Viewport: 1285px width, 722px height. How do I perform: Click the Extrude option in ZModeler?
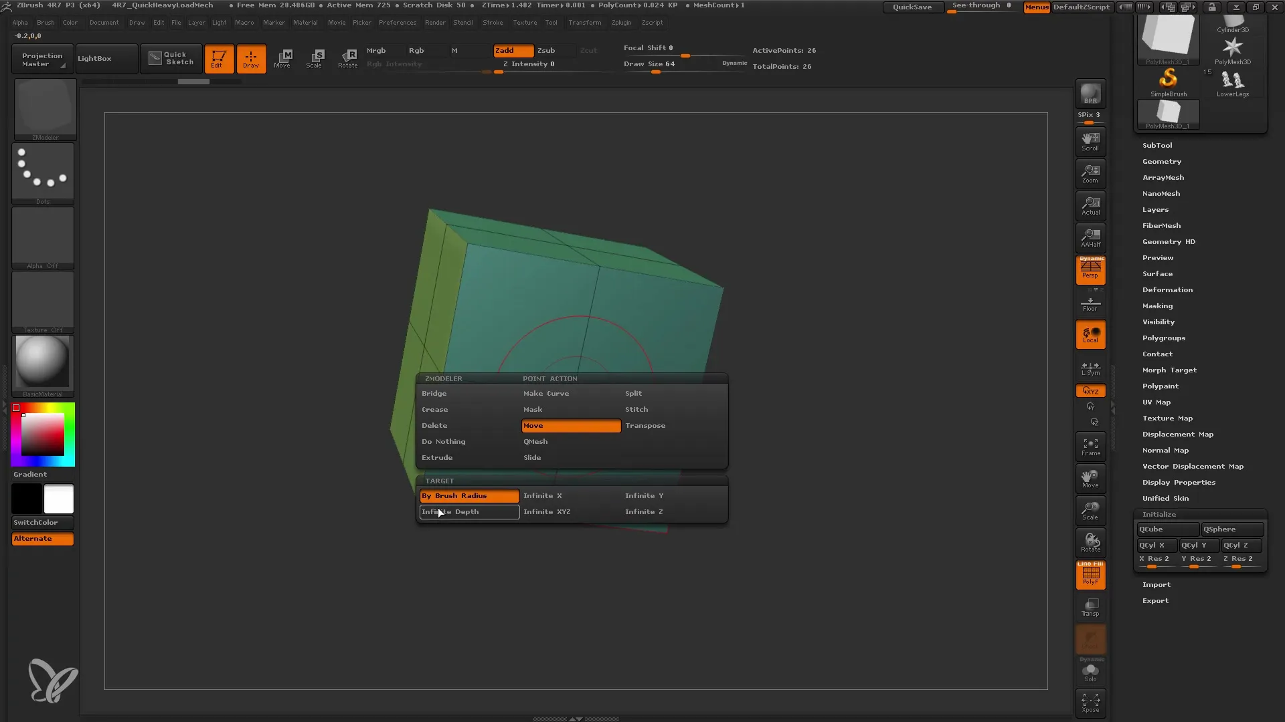pyautogui.click(x=437, y=457)
